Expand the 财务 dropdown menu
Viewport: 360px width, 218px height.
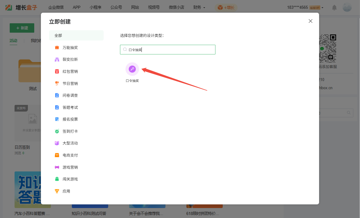pyautogui.click(x=199, y=7)
